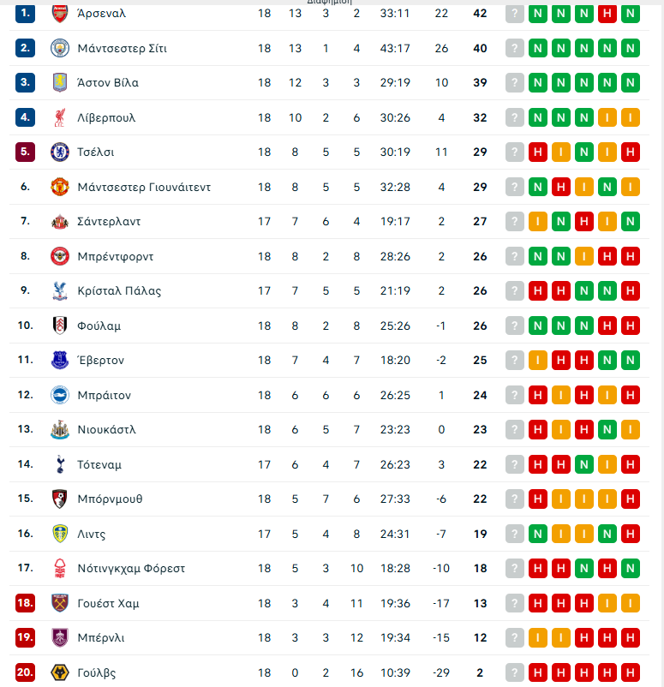This screenshot has width=664, height=687.
Task: Click the Chelsea club crest
Action: tap(59, 152)
